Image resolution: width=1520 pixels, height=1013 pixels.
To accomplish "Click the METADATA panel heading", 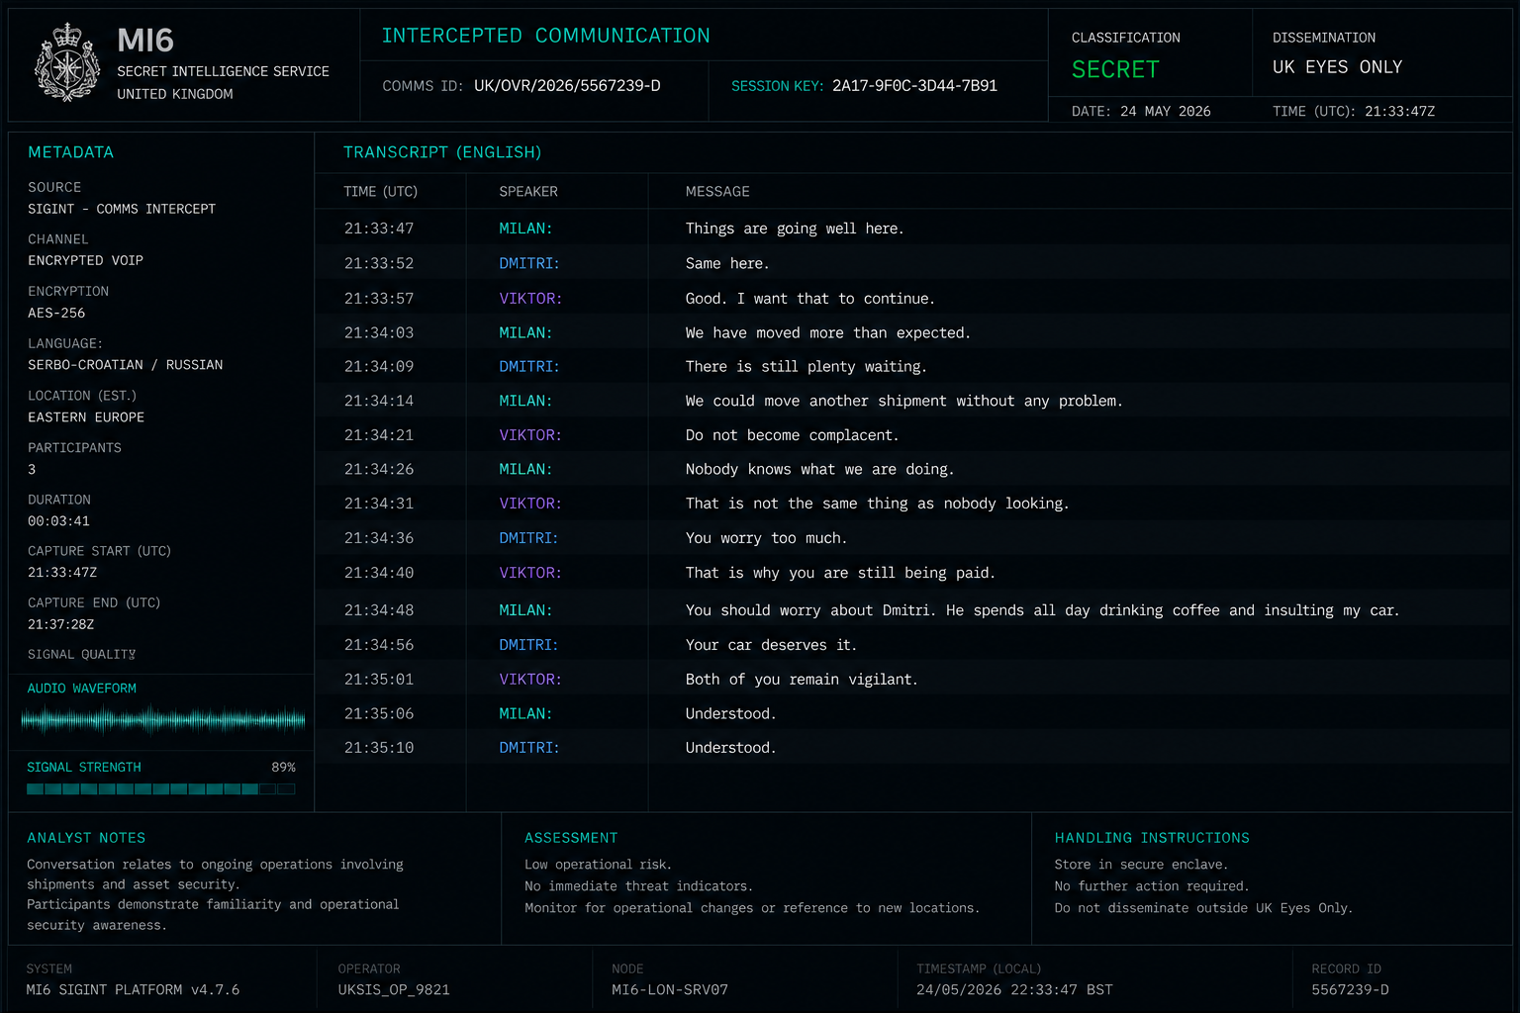I will click(70, 152).
